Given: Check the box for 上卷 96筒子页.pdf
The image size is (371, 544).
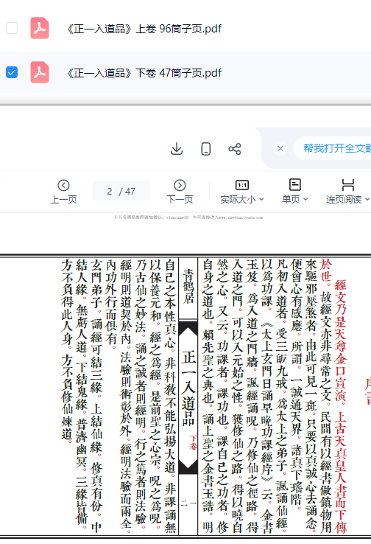Looking at the screenshot, I should (x=12, y=28).
